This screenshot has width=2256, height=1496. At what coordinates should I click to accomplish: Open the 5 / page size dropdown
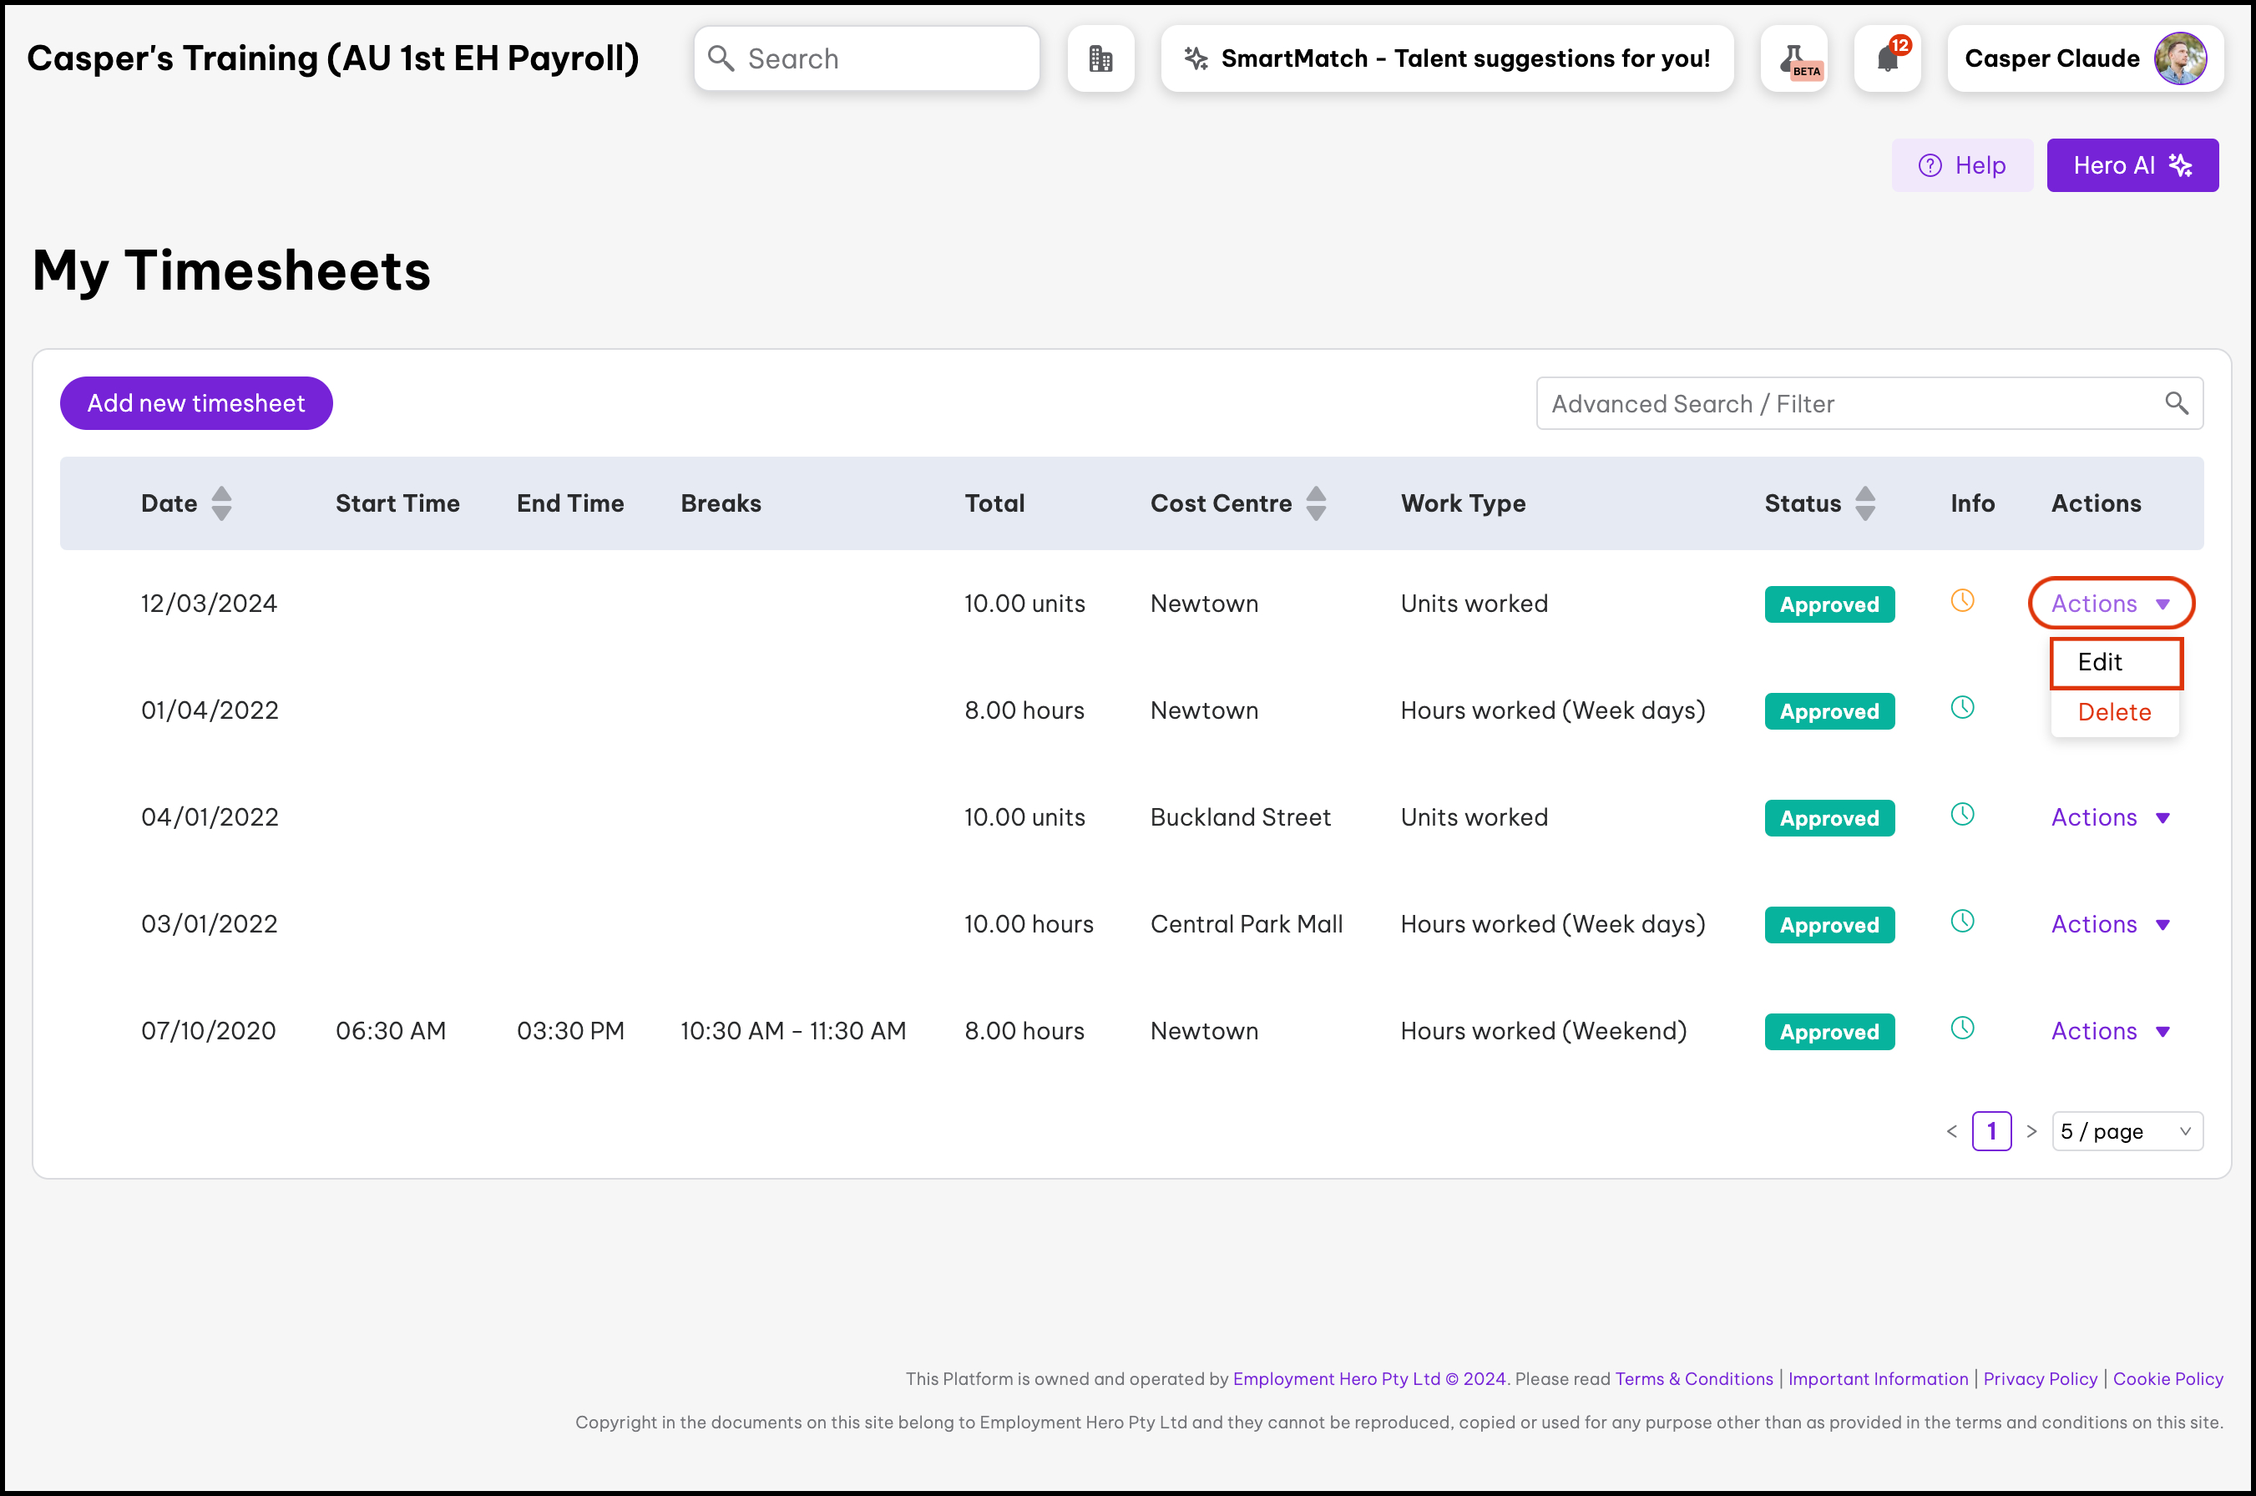[2127, 1131]
